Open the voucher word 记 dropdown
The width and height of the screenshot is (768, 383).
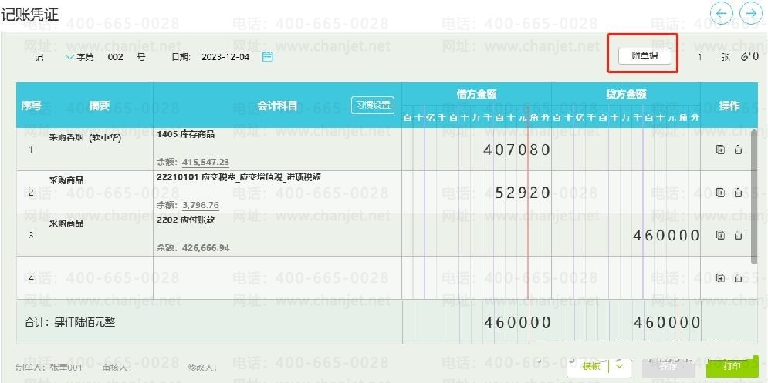(69, 57)
